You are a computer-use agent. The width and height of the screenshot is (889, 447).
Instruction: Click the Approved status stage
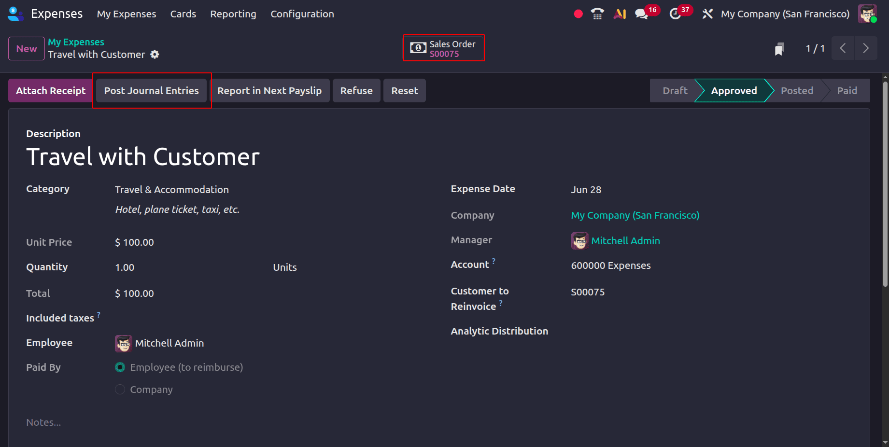coord(734,91)
